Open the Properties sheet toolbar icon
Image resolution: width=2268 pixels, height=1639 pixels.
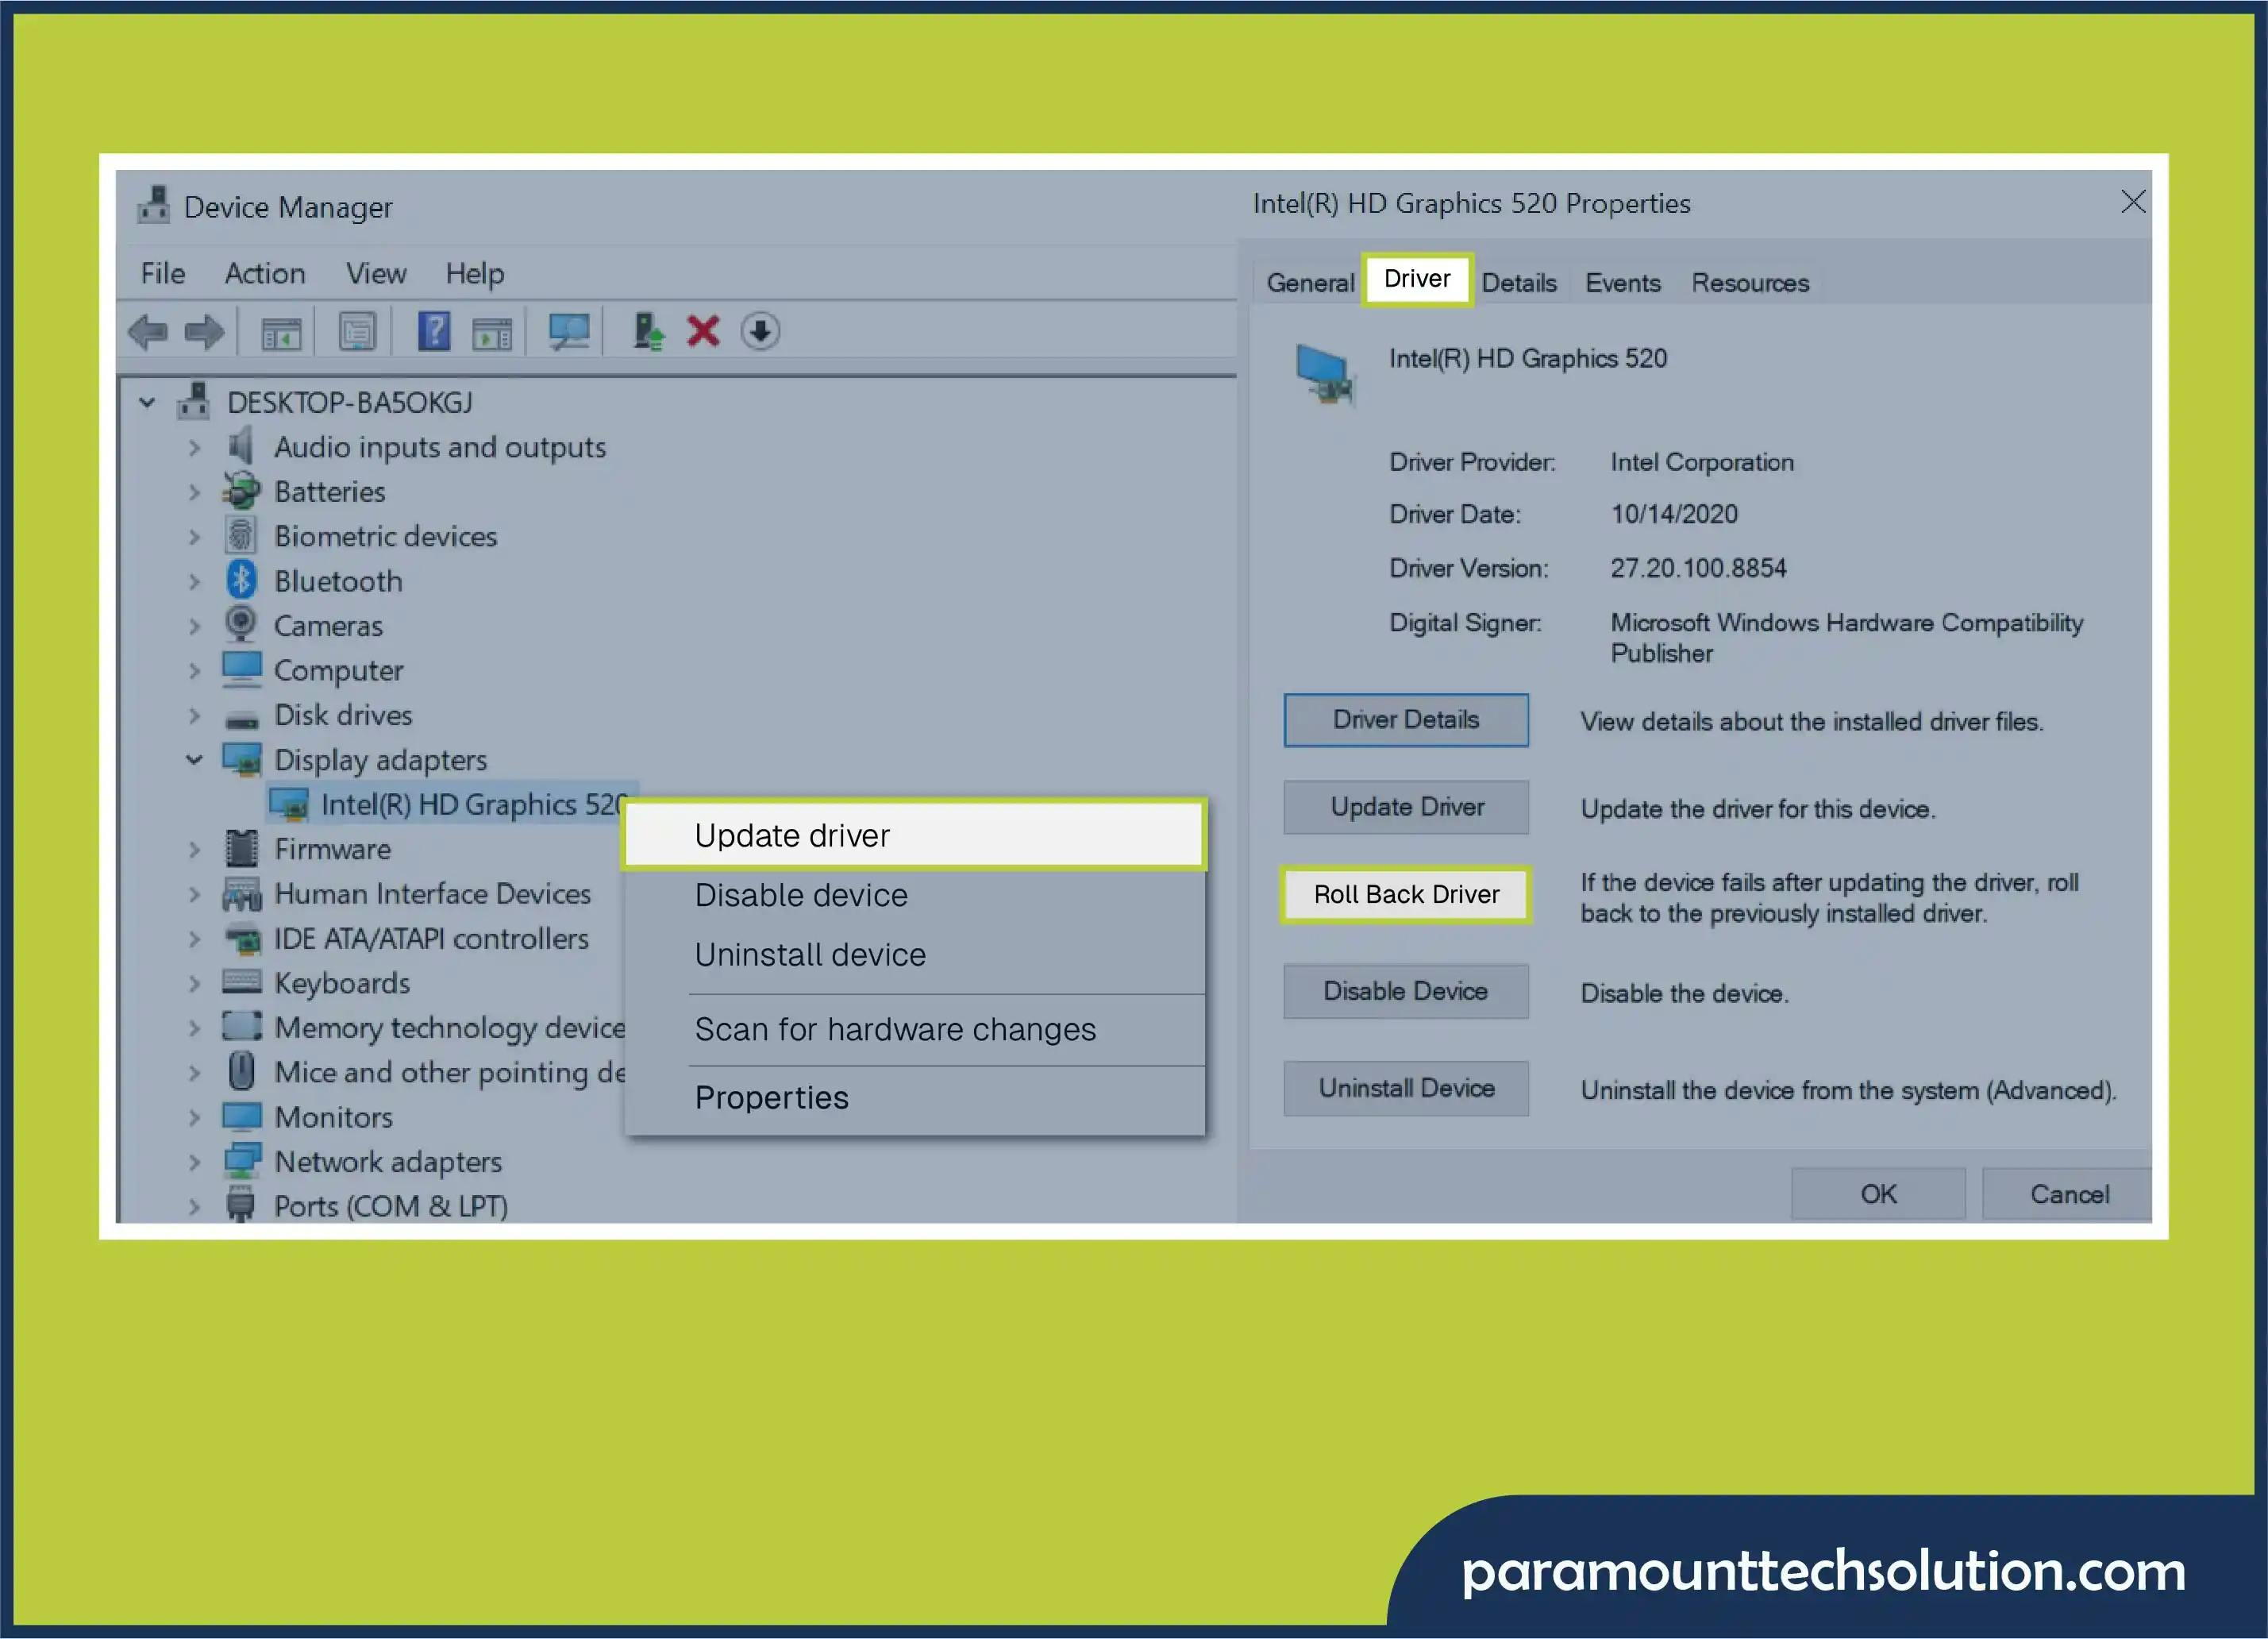pyautogui.click(x=357, y=332)
